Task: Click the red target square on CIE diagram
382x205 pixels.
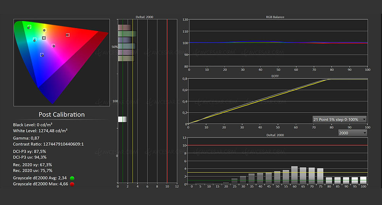Action: coord(68,35)
